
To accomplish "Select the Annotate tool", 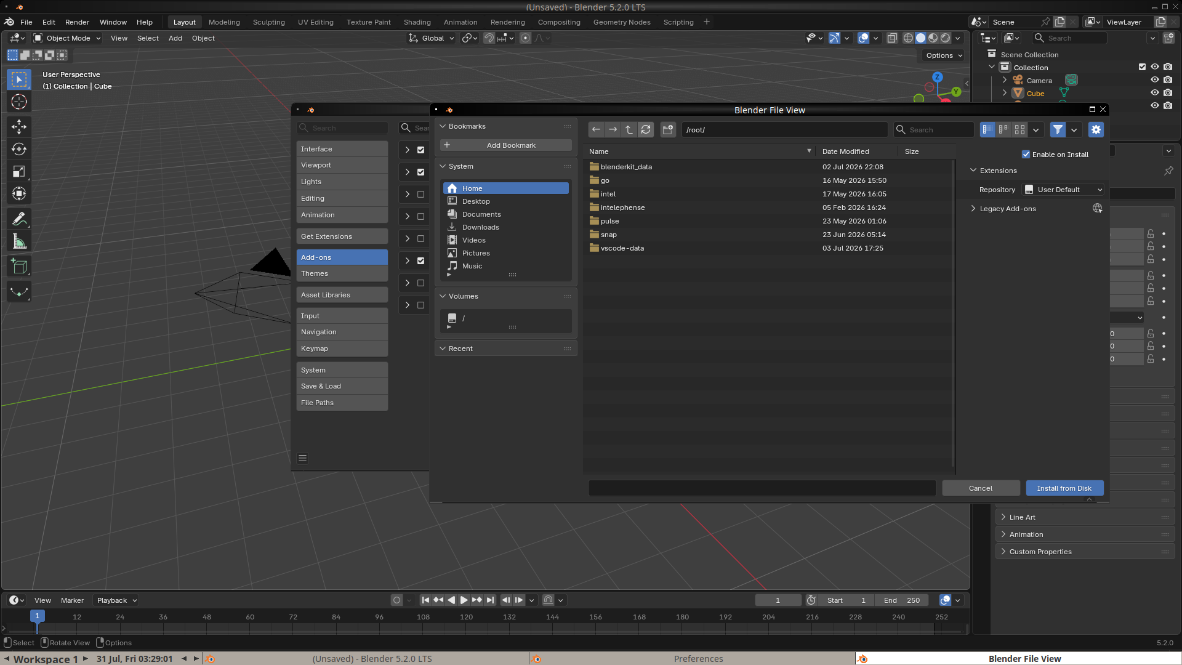I will click(19, 219).
